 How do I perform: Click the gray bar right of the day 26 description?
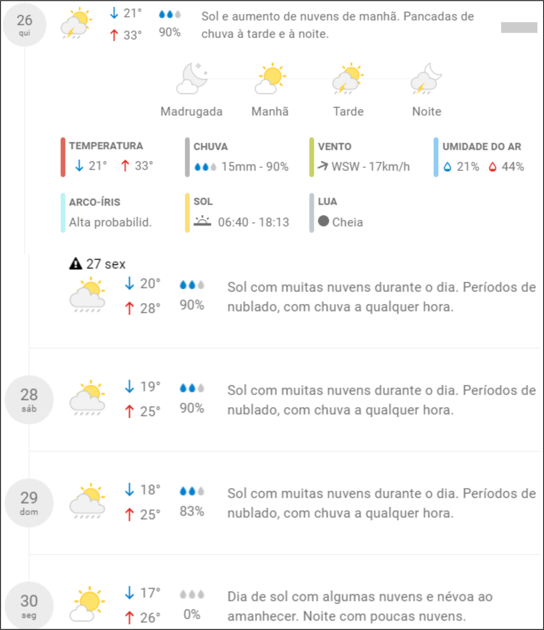coord(519,28)
